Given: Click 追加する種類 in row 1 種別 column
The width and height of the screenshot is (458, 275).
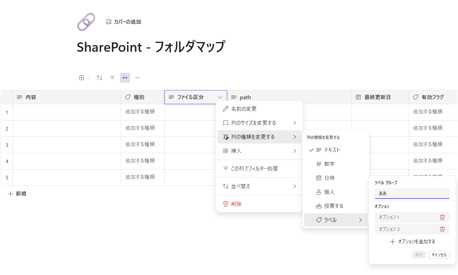Looking at the screenshot, I should [140, 111].
